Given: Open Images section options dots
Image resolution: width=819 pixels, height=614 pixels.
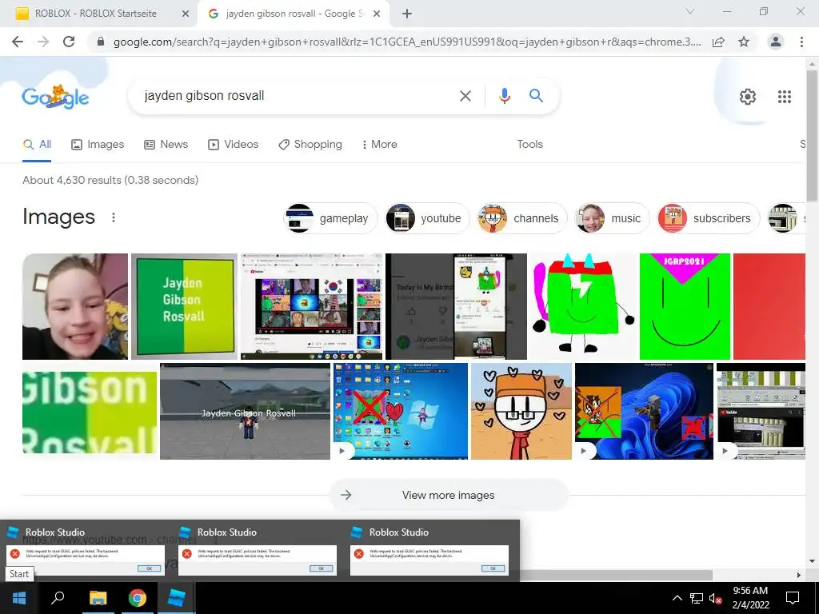Looking at the screenshot, I should pyautogui.click(x=114, y=217).
